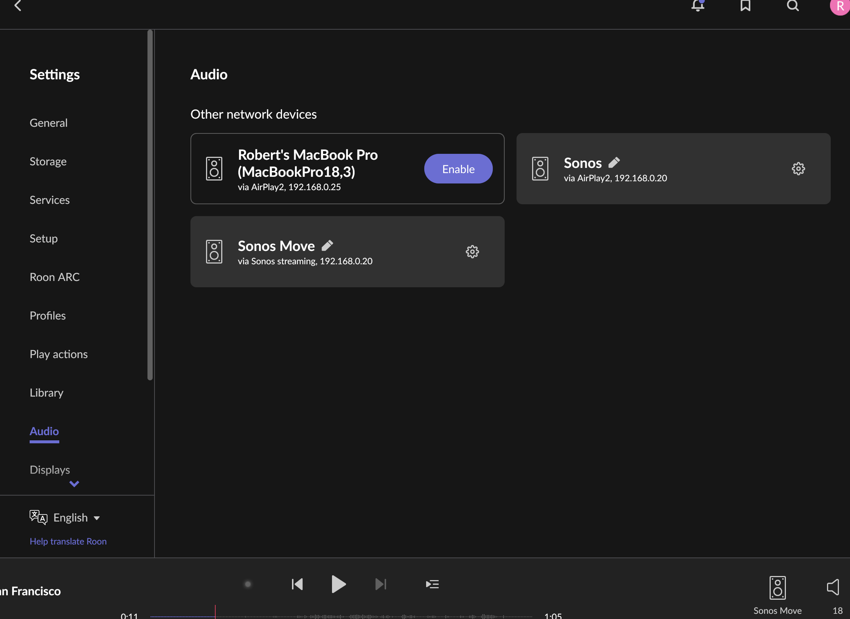Open Sonos Move zone picker in footer
The height and width of the screenshot is (619, 850).
[777, 595]
